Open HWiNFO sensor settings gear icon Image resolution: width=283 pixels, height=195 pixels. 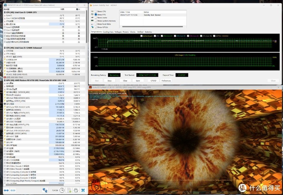click(x=76, y=190)
